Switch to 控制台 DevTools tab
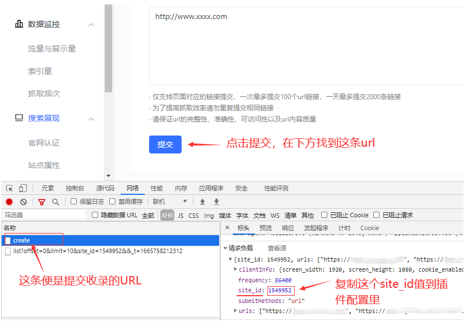Viewport: 468px width, 322px height. (x=75, y=188)
